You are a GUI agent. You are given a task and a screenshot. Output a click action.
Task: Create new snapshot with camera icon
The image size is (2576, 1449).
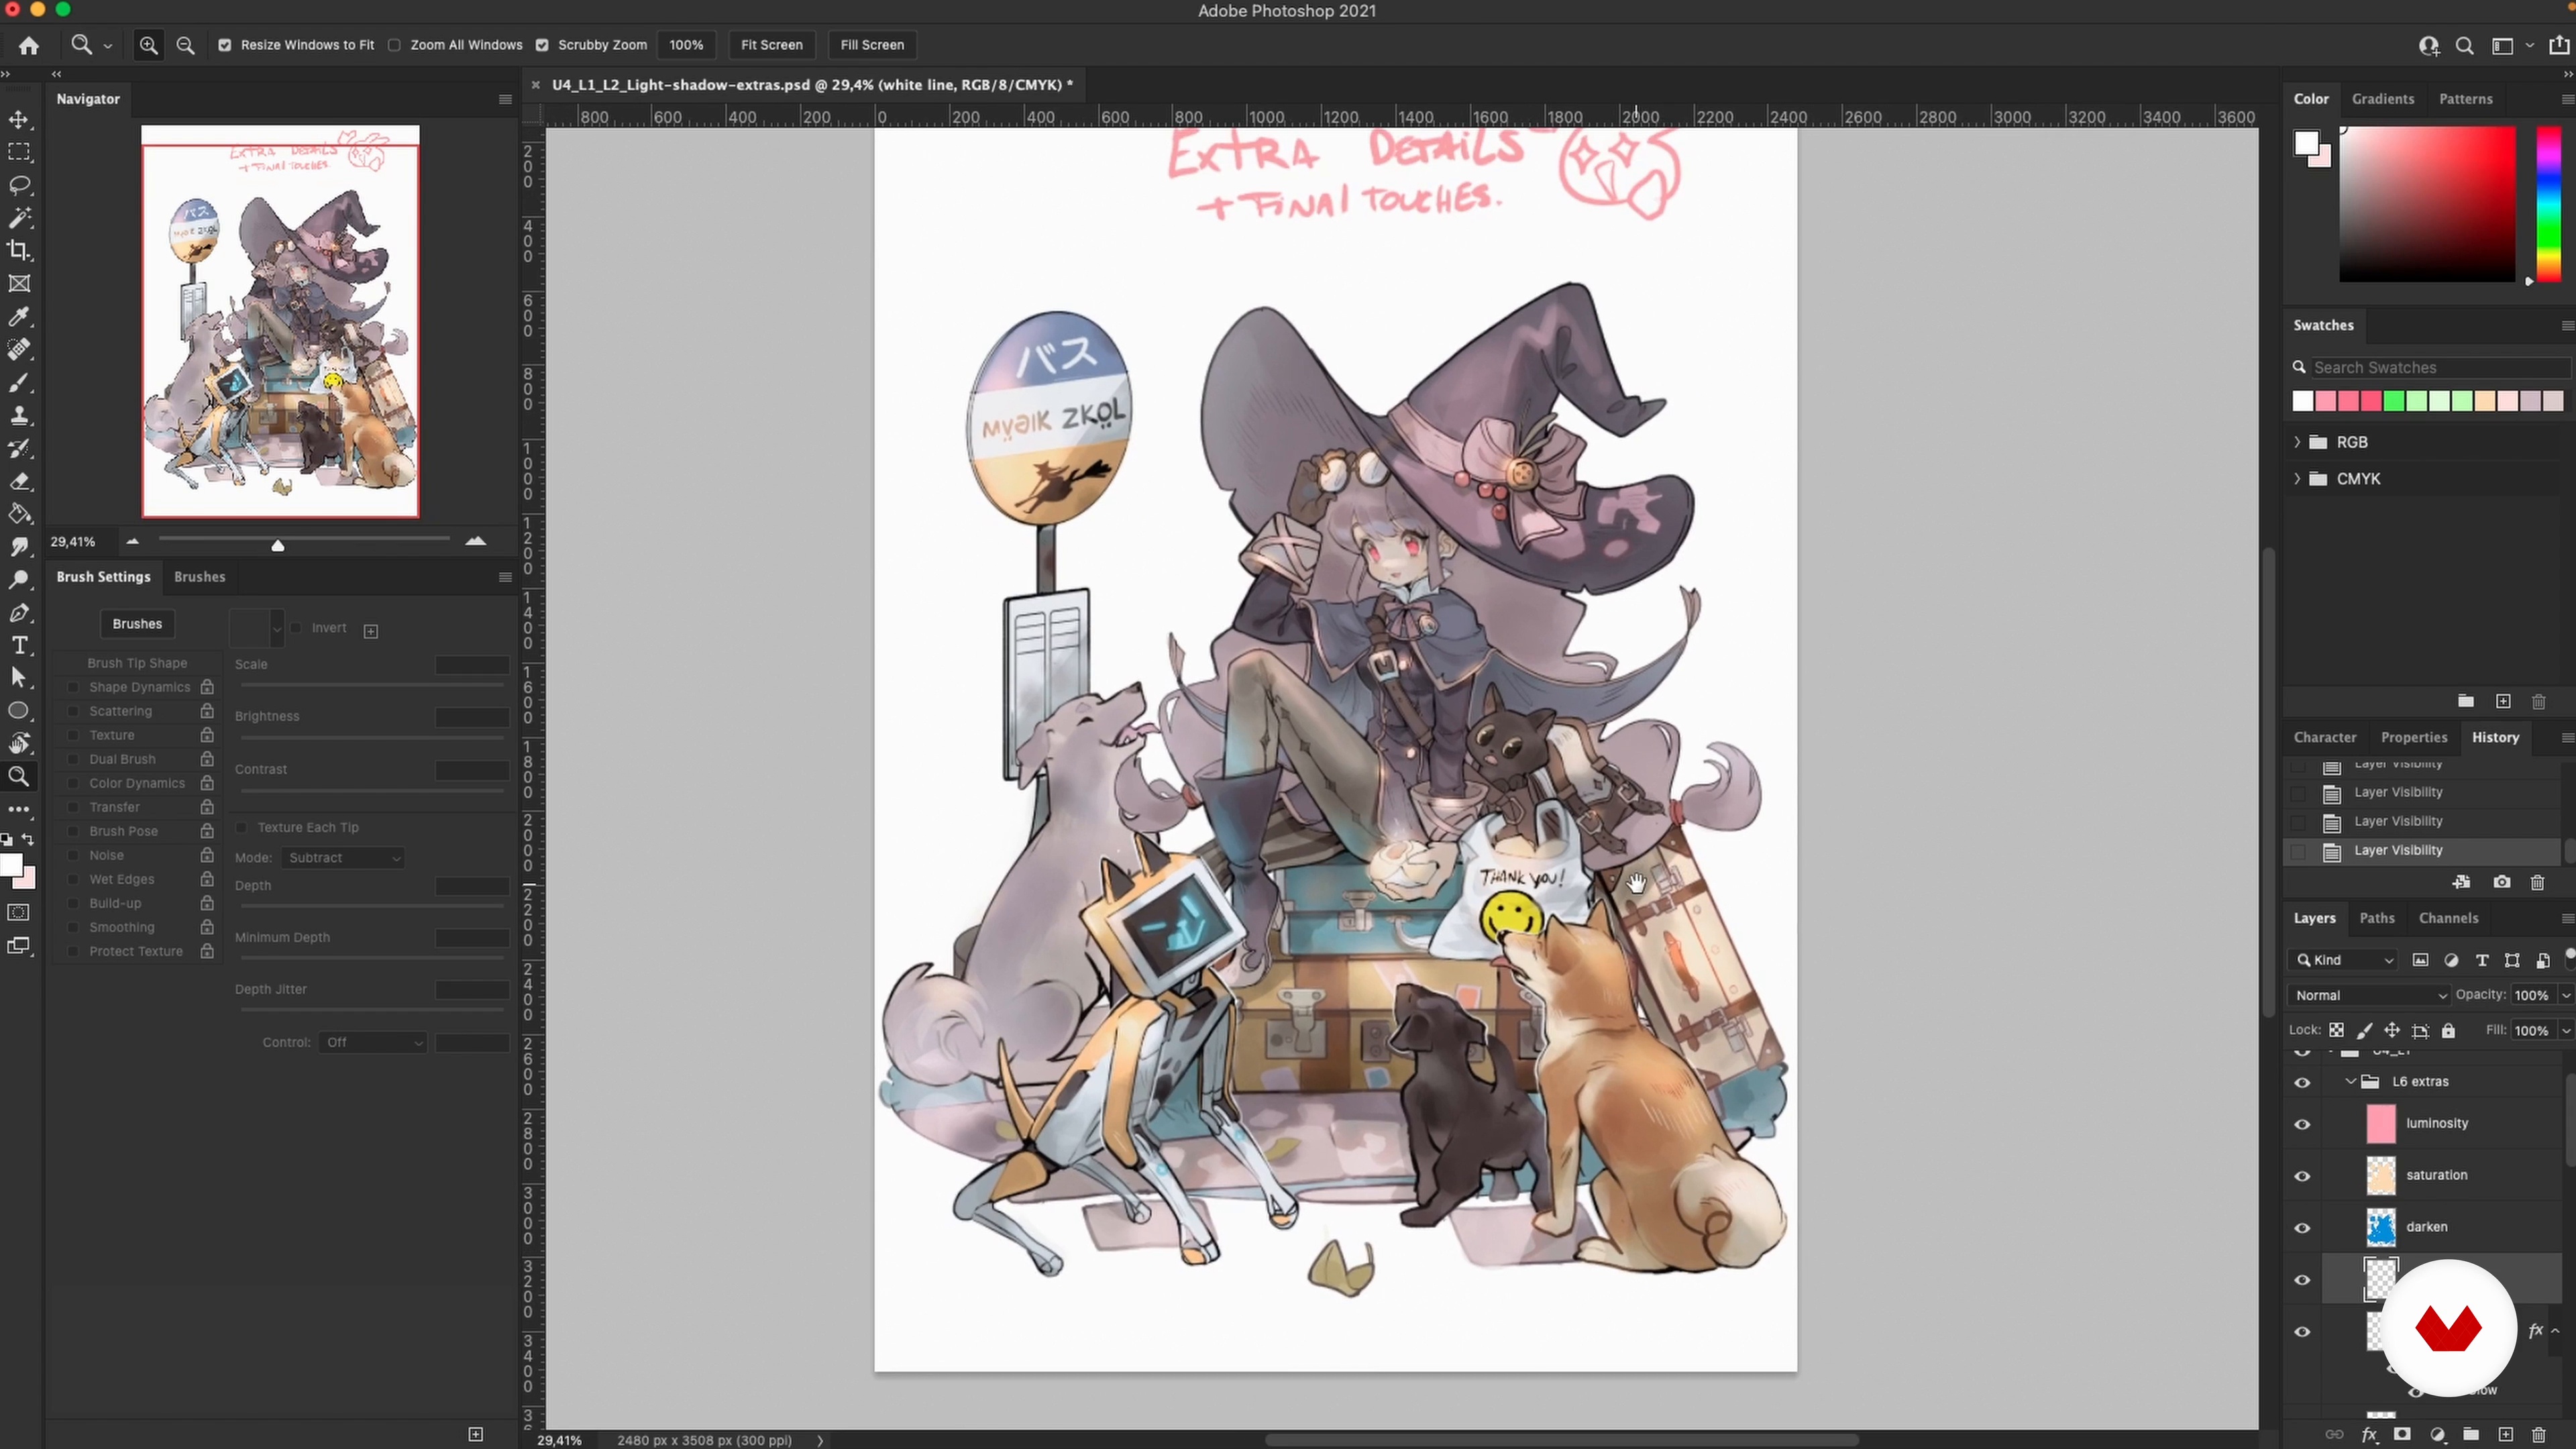(x=2501, y=882)
